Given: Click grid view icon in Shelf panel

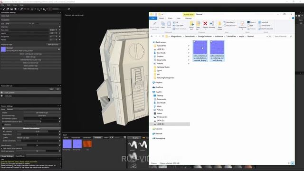Looking at the screenshot, I should coord(125,137).
